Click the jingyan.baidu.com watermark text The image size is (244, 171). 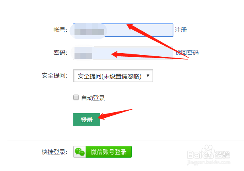click(209, 162)
